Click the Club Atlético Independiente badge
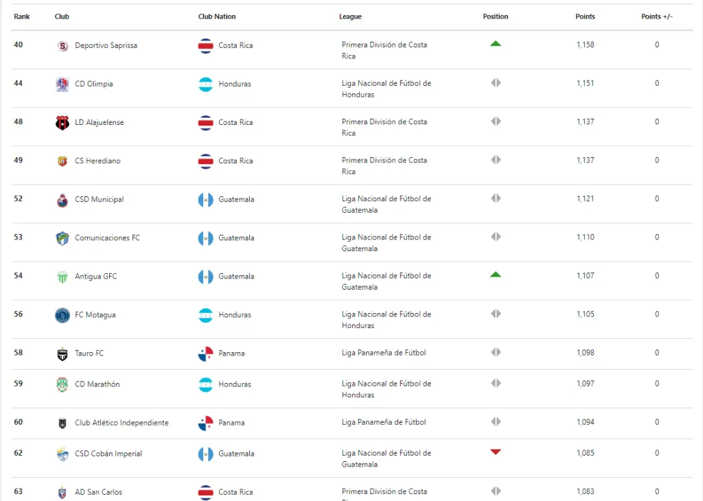Viewport: 703px width, 501px height. [62, 423]
